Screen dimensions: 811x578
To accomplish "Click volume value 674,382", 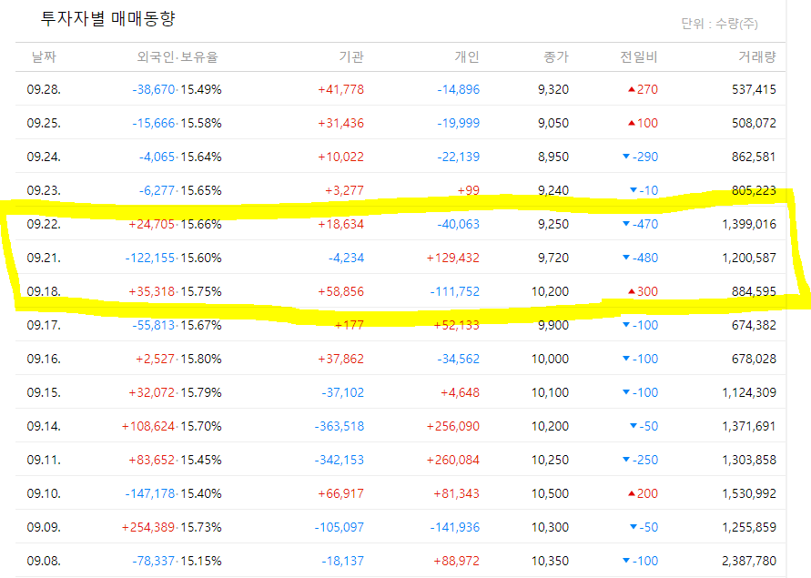I will point(754,325).
